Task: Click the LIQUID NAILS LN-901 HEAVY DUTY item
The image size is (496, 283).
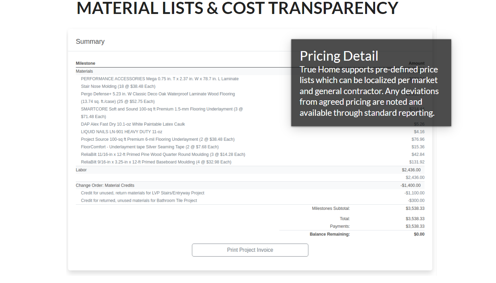Action: pos(121,132)
